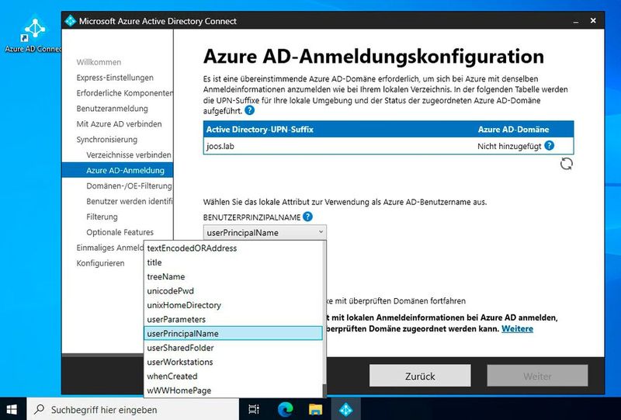
Task: Choose userParameters from the list
Action: [234, 319]
